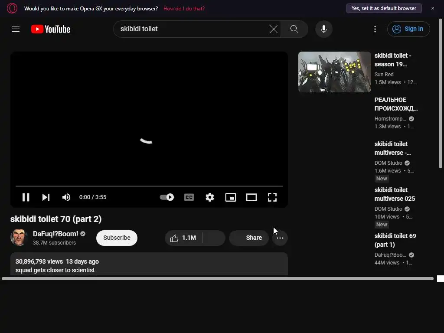The height and width of the screenshot is (333, 444).
Task: Clear the search box with X icon
Action: tap(273, 29)
